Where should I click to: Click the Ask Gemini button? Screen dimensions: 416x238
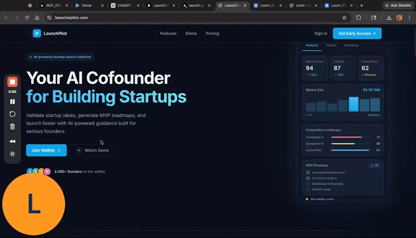click(398, 5)
